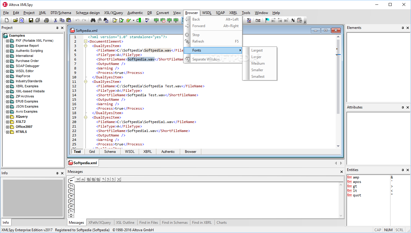Open XPath/XQuery panel tab

point(99,223)
